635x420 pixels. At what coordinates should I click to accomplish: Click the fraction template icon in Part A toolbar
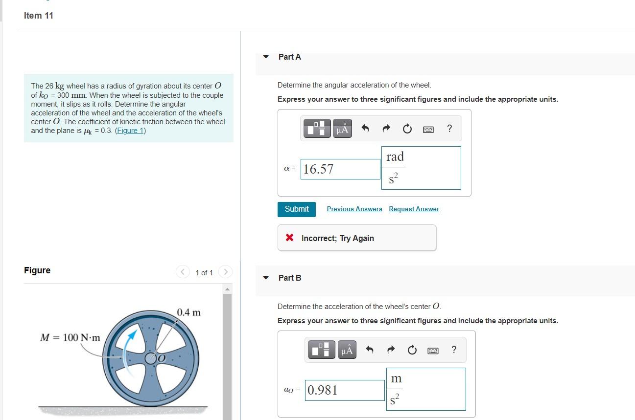[x=317, y=128]
